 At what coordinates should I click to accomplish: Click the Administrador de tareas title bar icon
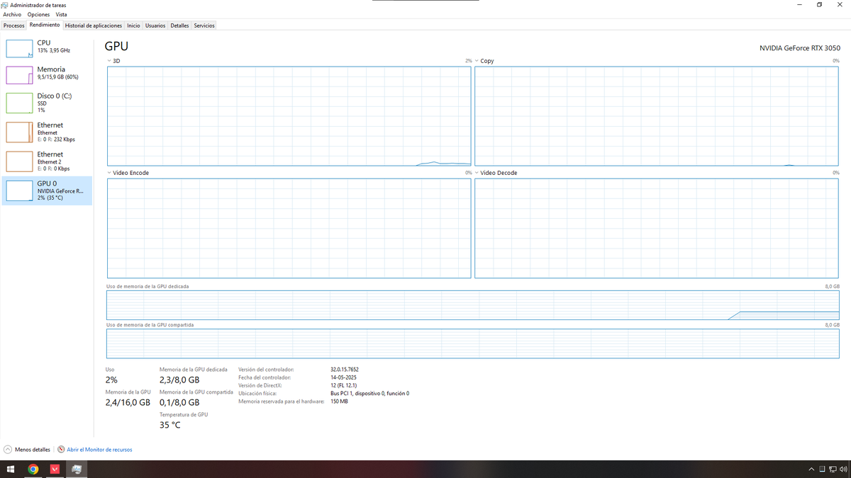[x=5, y=5]
